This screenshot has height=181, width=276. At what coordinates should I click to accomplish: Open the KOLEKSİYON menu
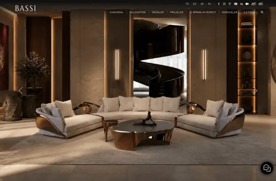click(138, 12)
